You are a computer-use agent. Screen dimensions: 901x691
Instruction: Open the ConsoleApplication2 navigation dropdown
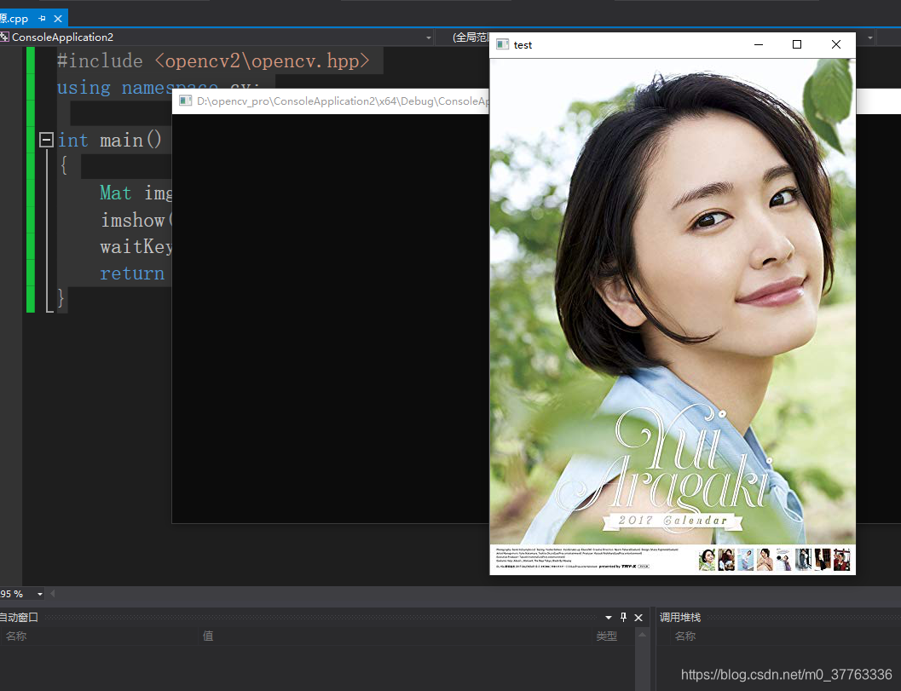[x=427, y=37]
